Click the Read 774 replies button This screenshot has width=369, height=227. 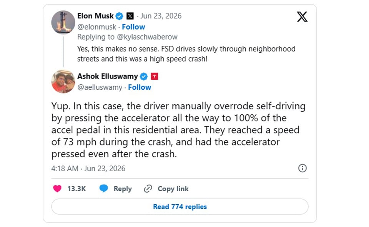click(x=180, y=207)
